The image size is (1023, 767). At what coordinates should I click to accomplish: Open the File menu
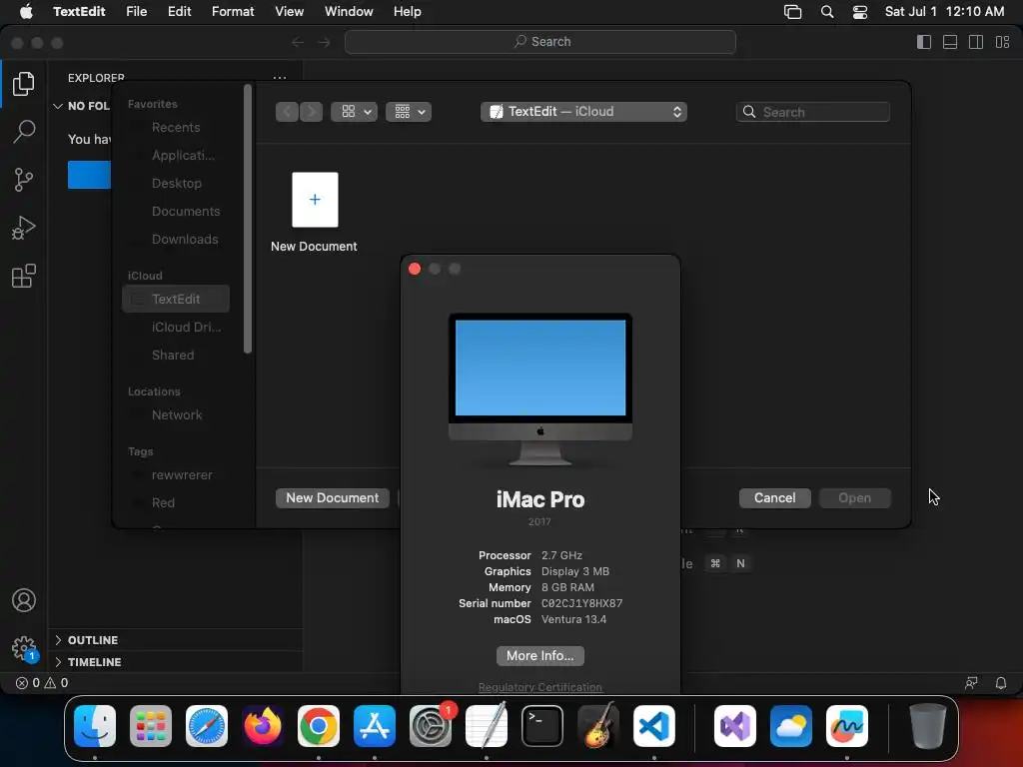point(136,12)
